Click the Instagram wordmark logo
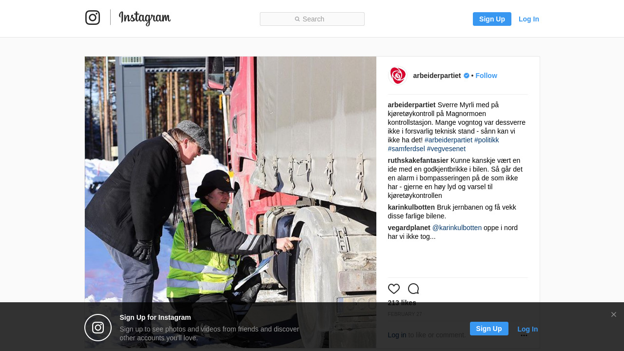 point(145,18)
